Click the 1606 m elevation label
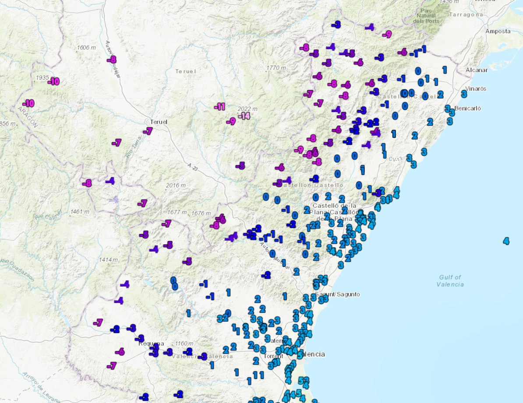The width and height of the screenshot is (523, 403). point(86,48)
